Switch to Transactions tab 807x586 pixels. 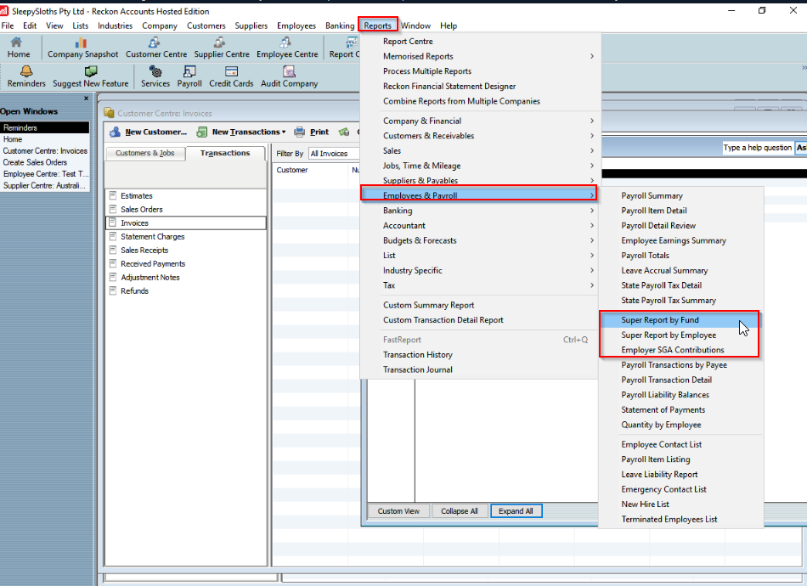tap(225, 154)
